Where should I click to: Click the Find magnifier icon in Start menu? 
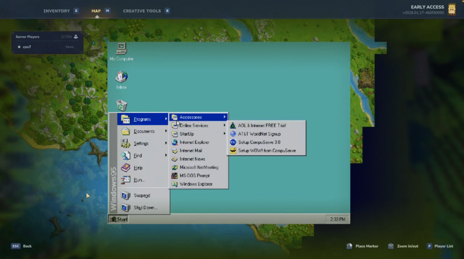[x=126, y=155]
